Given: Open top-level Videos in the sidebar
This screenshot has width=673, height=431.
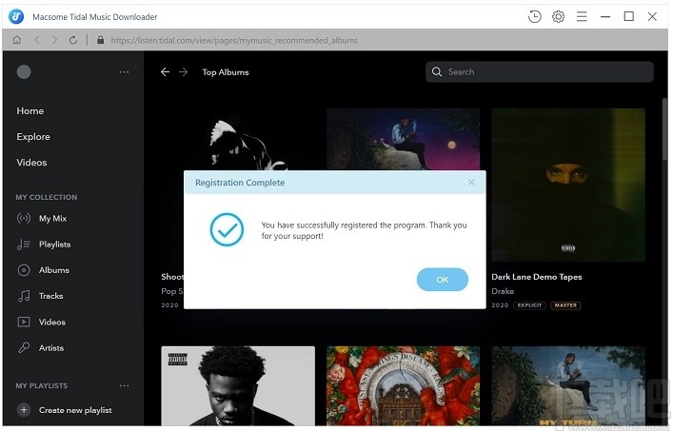Looking at the screenshot, I should pos(31,162).
